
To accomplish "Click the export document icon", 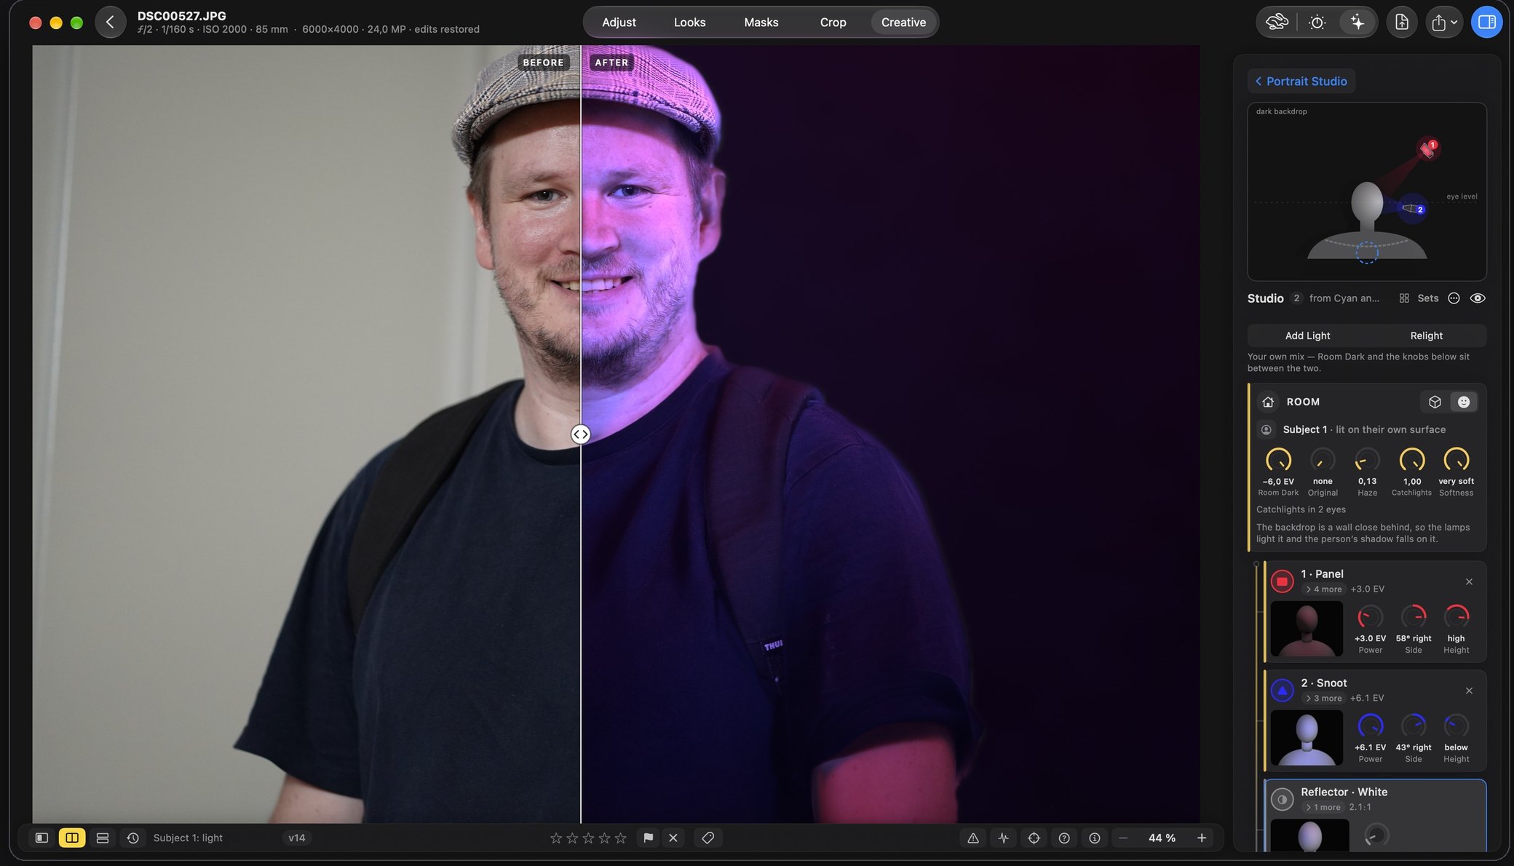I will click(x=1401, y=22).
